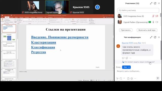The width and height of the screenshot is (162, 91).
Task: Select the 9305 Андреева Анна video tile
Action: point(33,7)
